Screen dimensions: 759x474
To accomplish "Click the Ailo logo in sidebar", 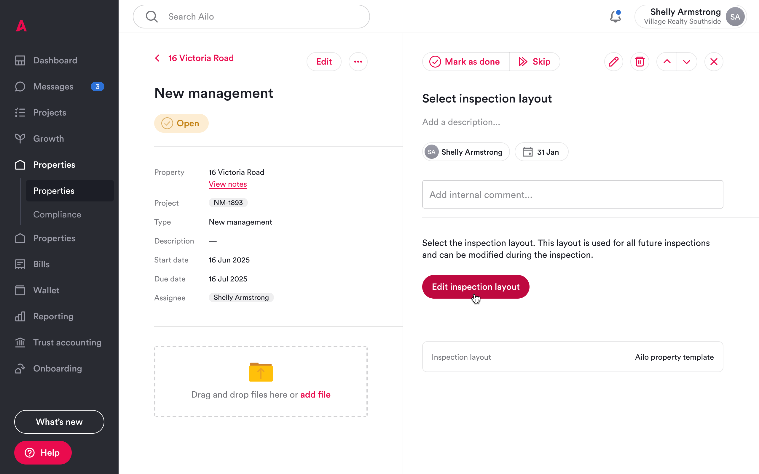I will (x=21, y=26).
